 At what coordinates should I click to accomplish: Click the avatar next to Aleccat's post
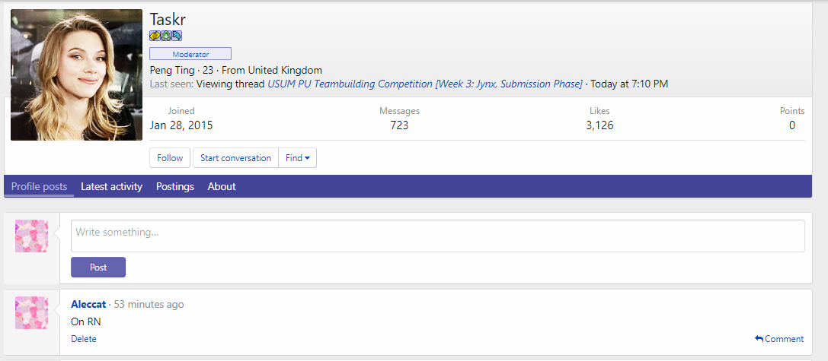tap(32, 312)
